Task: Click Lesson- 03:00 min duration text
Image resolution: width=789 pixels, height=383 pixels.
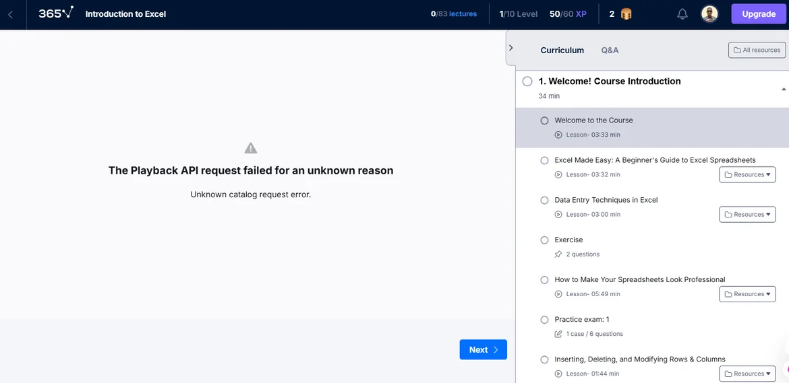Action: (593, 214)
